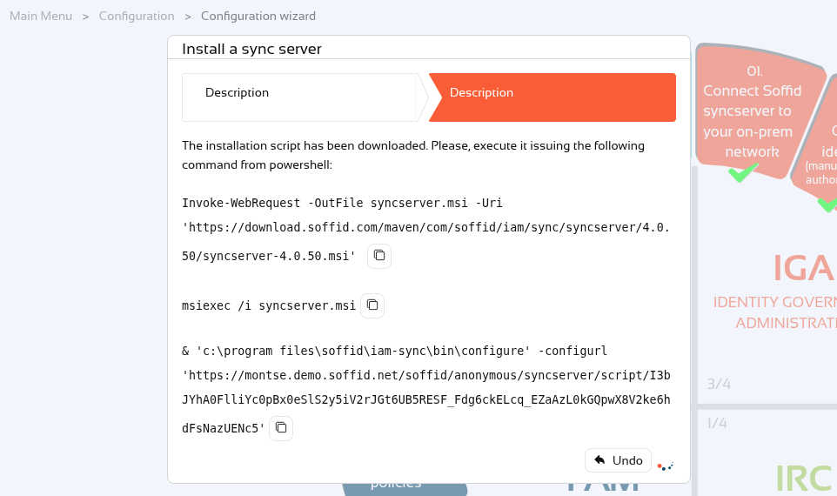Image resolution: width=837 pixels, height=496 pixels.
Task: Click the 3/4 progress label
Action: [719, 384]
